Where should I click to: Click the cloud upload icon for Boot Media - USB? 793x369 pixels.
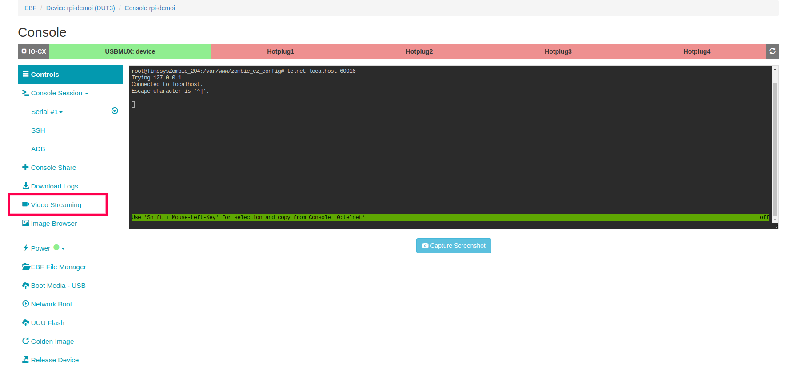coord(26,285)
